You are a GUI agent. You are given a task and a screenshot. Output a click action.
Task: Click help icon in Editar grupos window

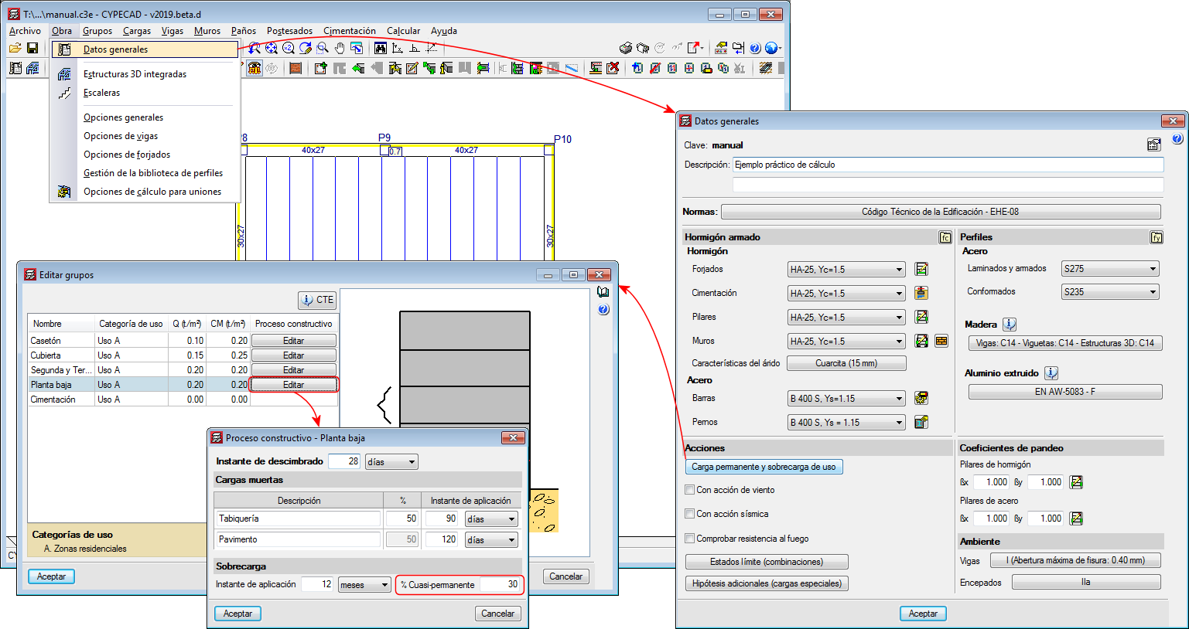603,310
